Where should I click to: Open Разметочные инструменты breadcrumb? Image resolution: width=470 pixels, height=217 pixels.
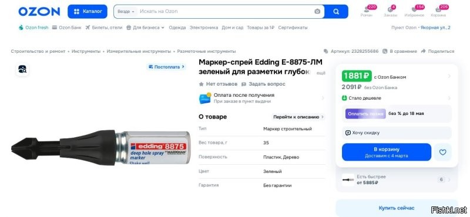206,51
